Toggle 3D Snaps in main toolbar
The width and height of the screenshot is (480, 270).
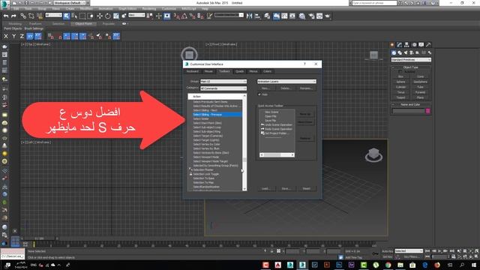[x=177, y=16]
